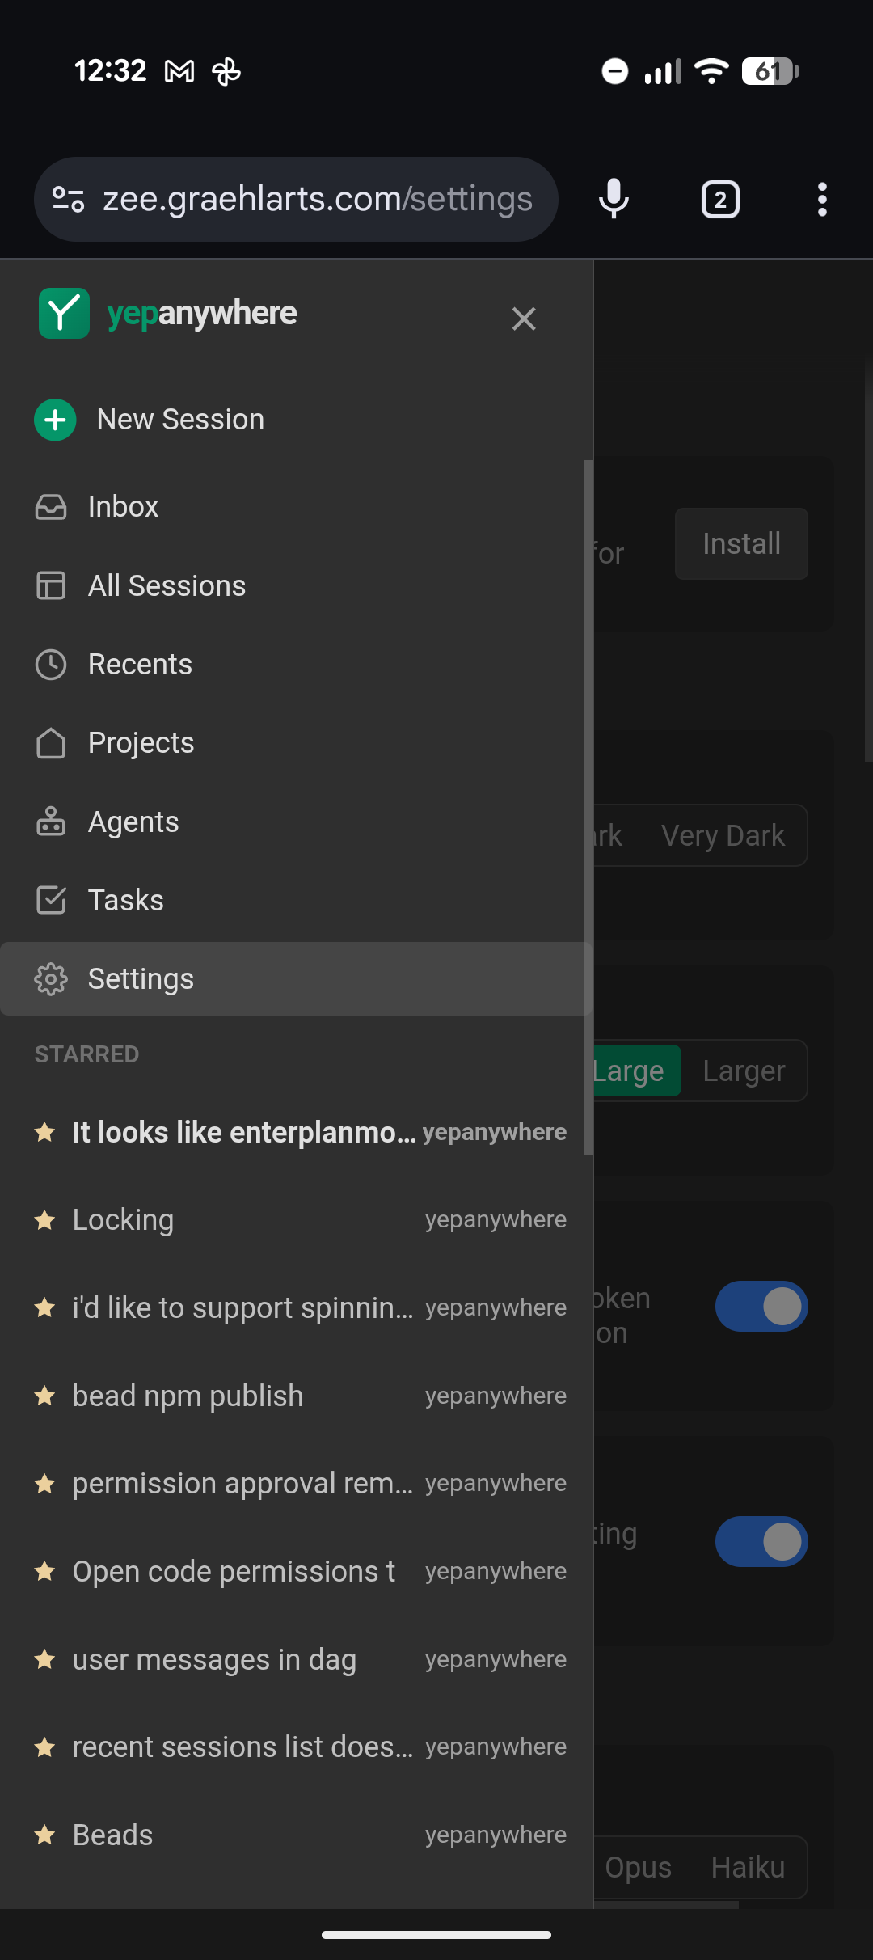
Task: Tap the yepanywhere logo
Action: (x=63, y=314)
